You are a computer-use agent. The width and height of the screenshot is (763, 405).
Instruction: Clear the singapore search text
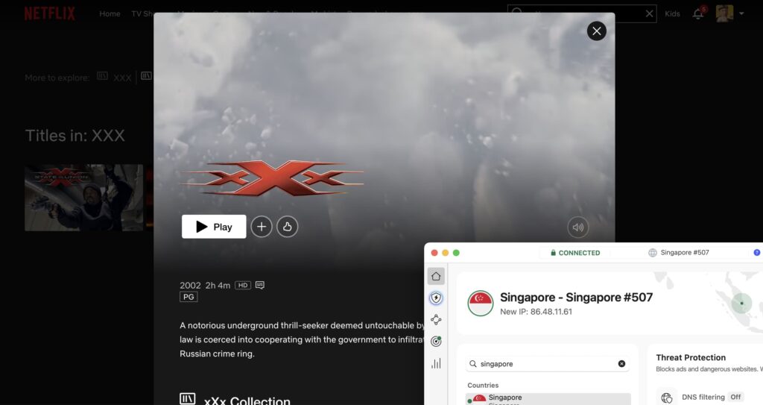coord(621,363)
